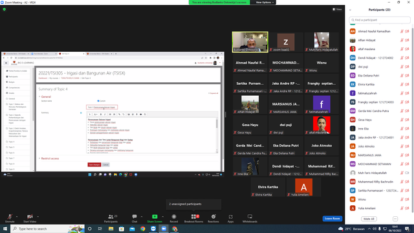The image size is (414, 233).
Task: Open Zoom Apps icon
Action: [230, 217]
